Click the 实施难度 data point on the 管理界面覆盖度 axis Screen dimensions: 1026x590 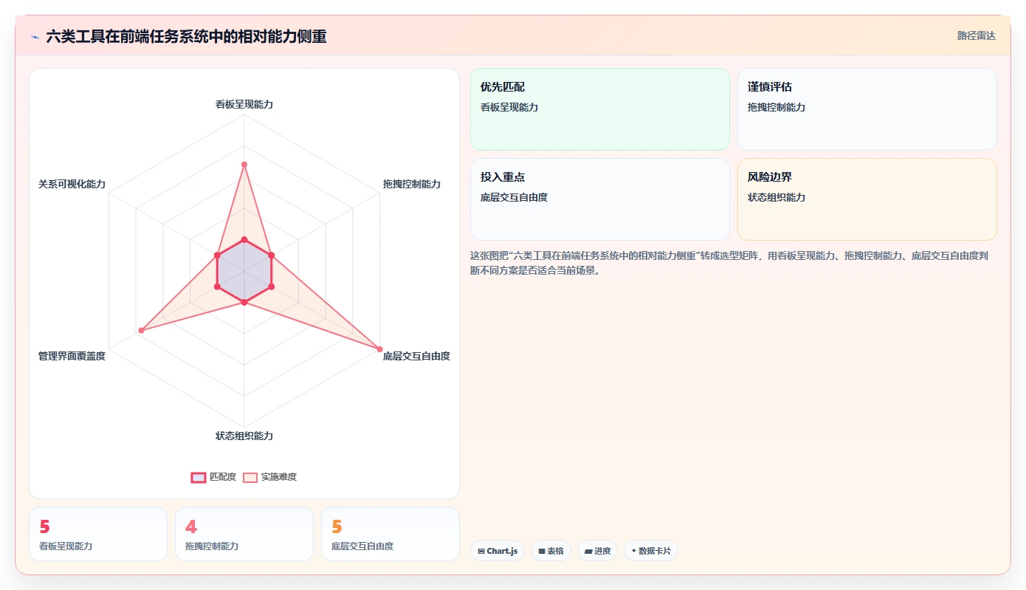[x=141, y=330]
